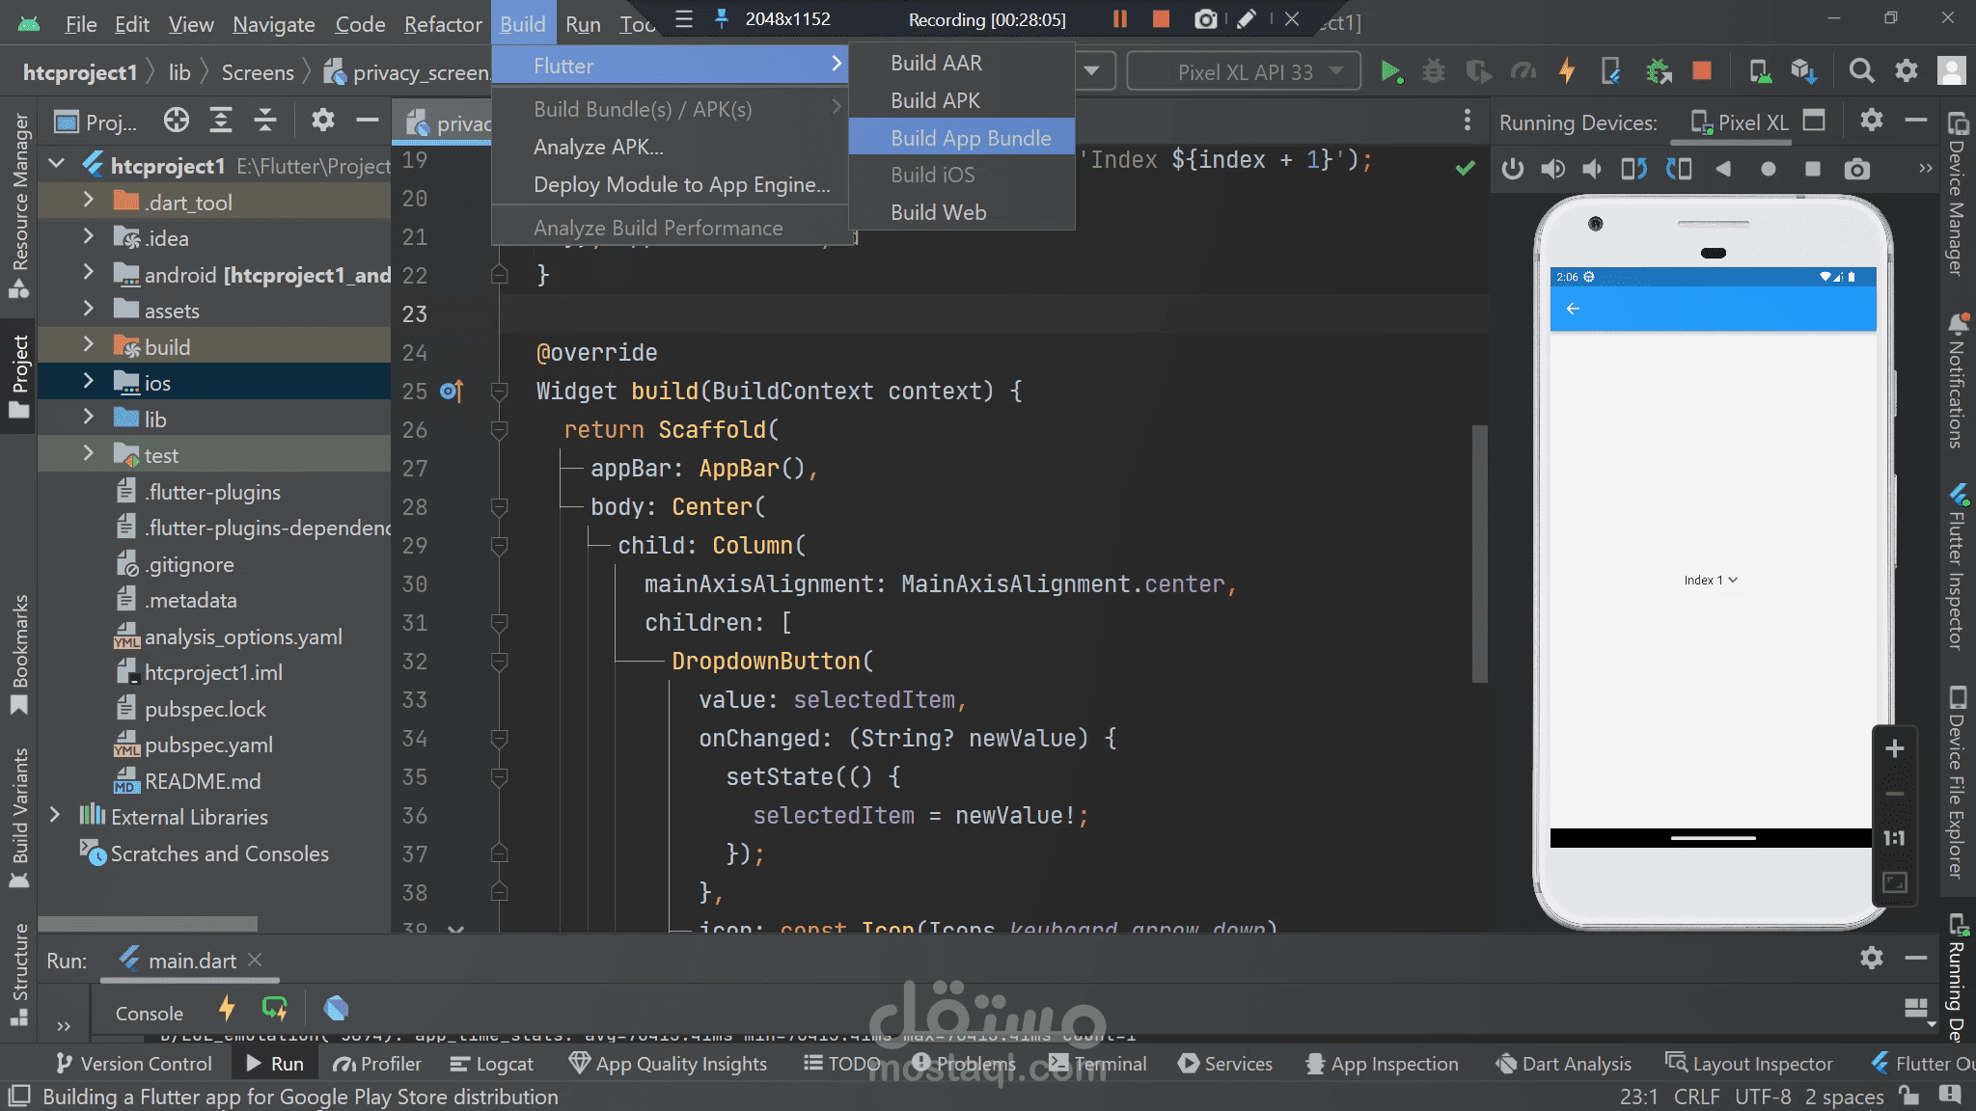Open Search Everywhere magnifier icon
Image resolution: width=1976 pixels, height=1111 pixels.
pos(1861,71)
